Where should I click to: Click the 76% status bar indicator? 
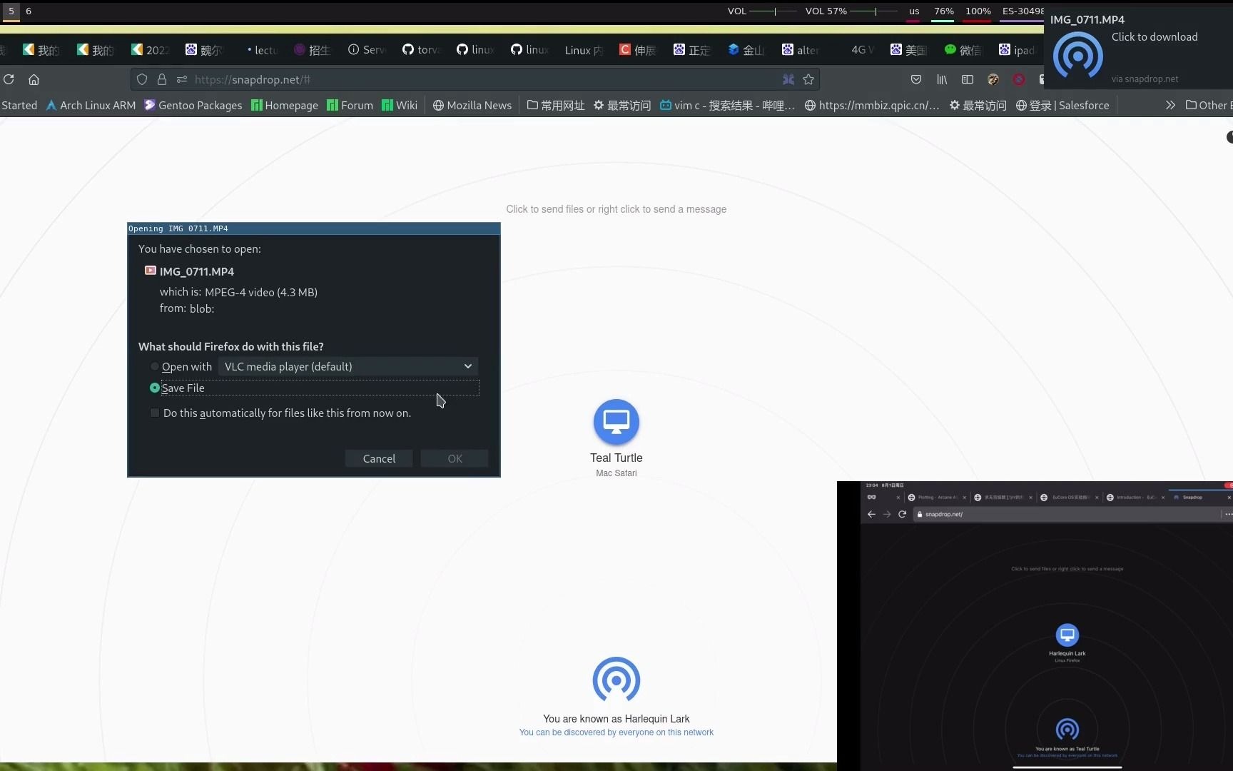coord(944,11)
